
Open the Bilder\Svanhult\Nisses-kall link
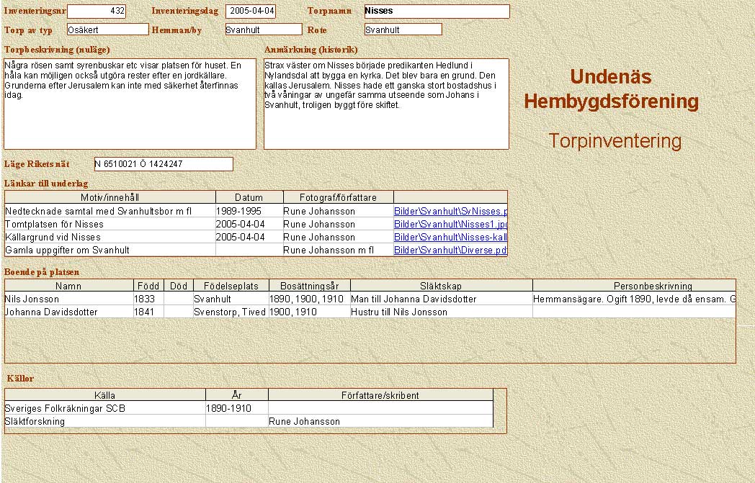pos(450,238)
